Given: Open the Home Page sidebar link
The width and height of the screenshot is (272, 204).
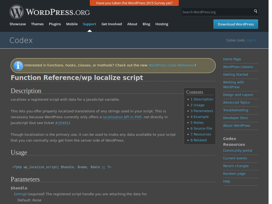Looking at the screenshot, I should coord(232,59).
